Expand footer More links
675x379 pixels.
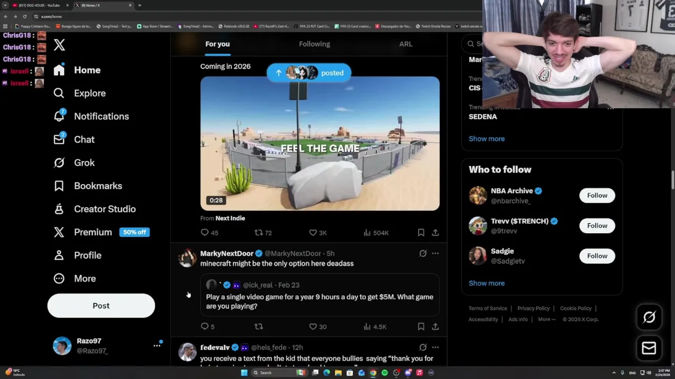click(546, 319)
